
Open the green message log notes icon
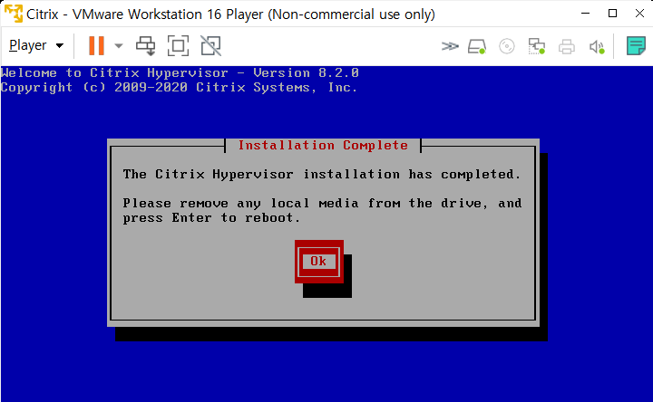[636, 46]
